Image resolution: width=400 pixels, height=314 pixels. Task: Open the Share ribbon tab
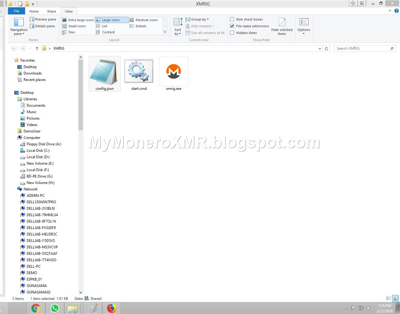[x=51, y=11]
